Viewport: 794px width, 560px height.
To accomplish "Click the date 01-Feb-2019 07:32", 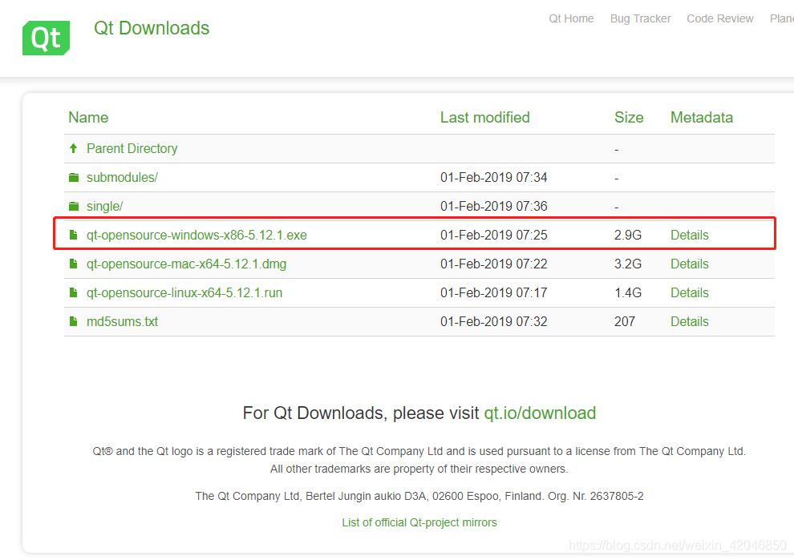I will (x=494, y=322).
